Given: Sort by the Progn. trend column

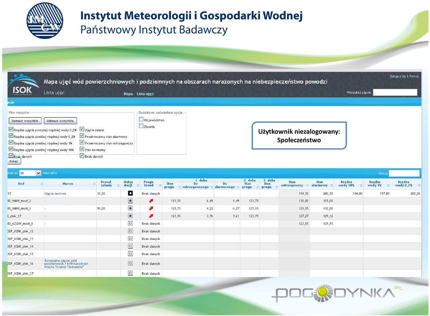Looking at the screenshot, I should click(160, 186).
